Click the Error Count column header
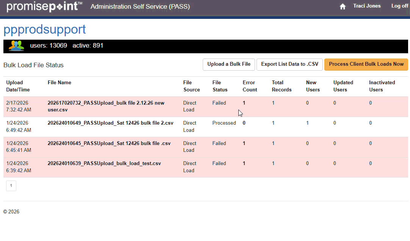410x241 pixels. [x=250, y=86]
